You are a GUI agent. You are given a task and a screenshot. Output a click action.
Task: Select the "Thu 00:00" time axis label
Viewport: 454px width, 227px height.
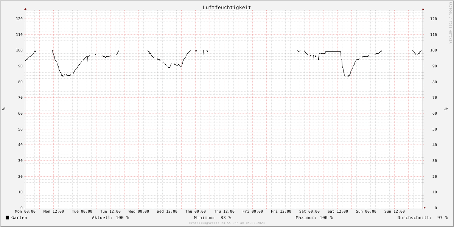[196, 211]
